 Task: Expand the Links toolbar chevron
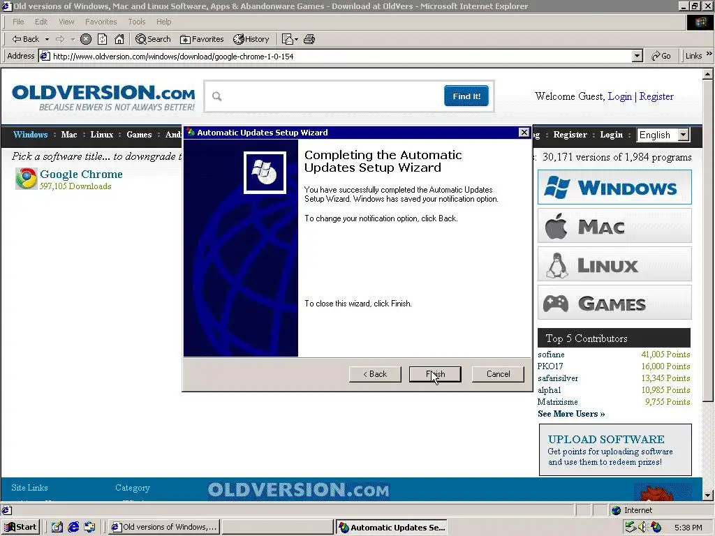coord(709,54)
